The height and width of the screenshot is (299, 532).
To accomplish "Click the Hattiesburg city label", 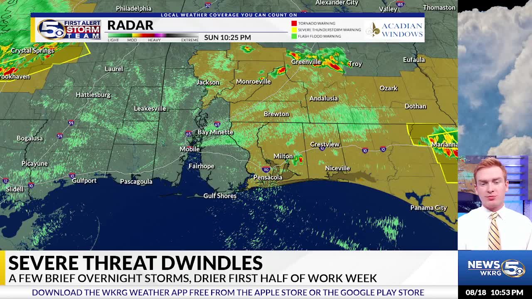I will [93, 95].
